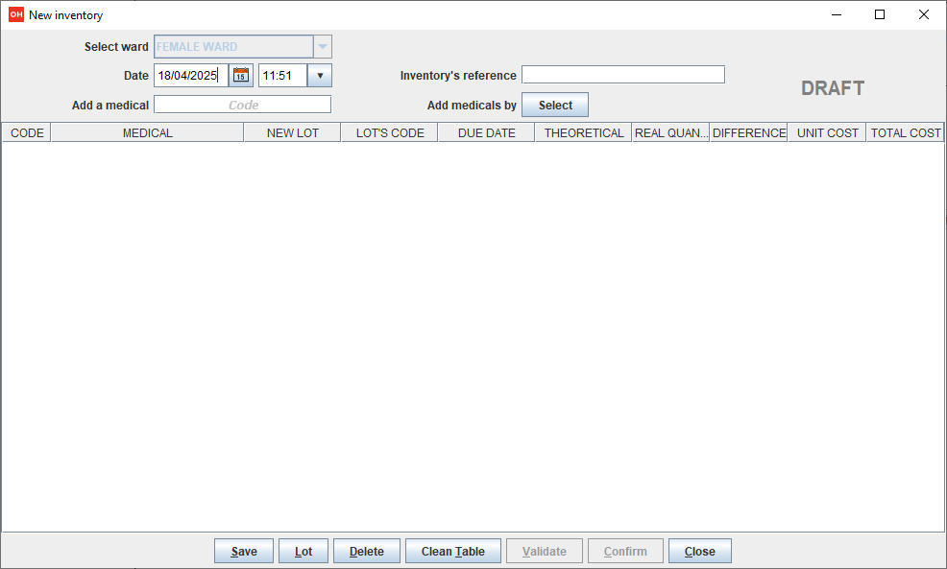Open the calendar date picker icon
Viewport: 947px width, 569px height.
click(241, 76)
